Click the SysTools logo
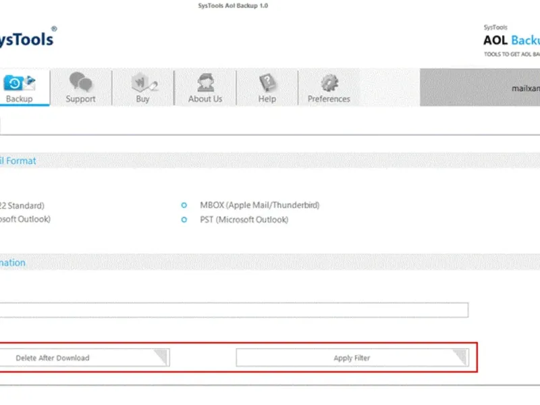Screen dimensions: 540x405 click(28, 38)
